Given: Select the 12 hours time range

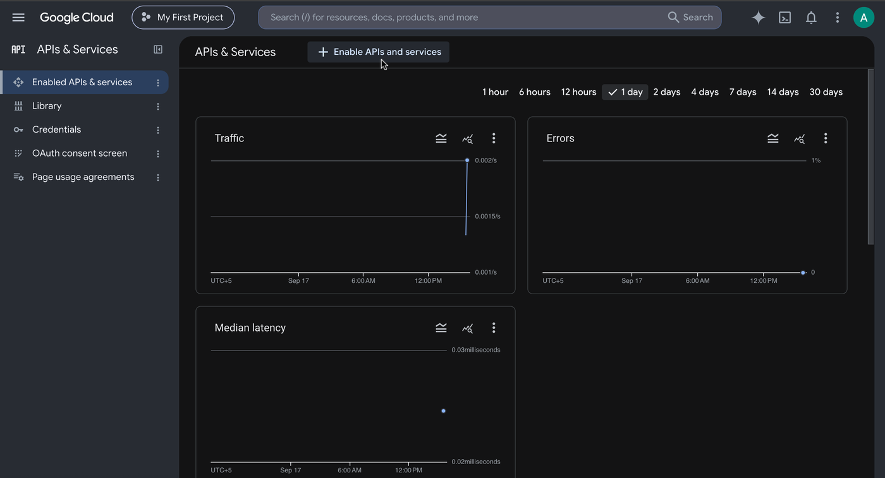Looking at the screenshot, I should point(578,92).
